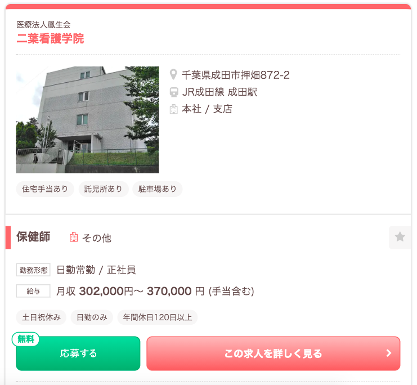417x385 pixels.
Task: Click the train station icon
Action: pyautogui.click(x=174, y=92)
